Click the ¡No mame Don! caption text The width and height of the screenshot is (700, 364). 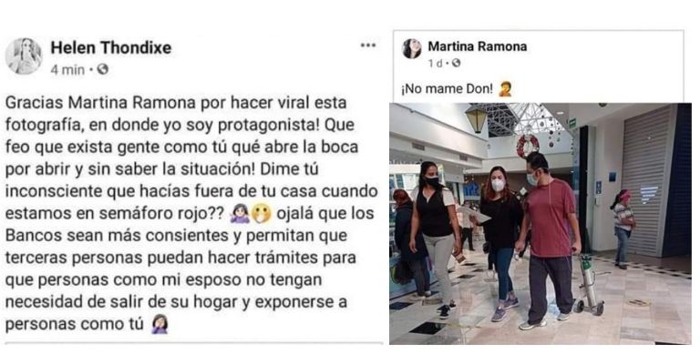coord(447,89)
